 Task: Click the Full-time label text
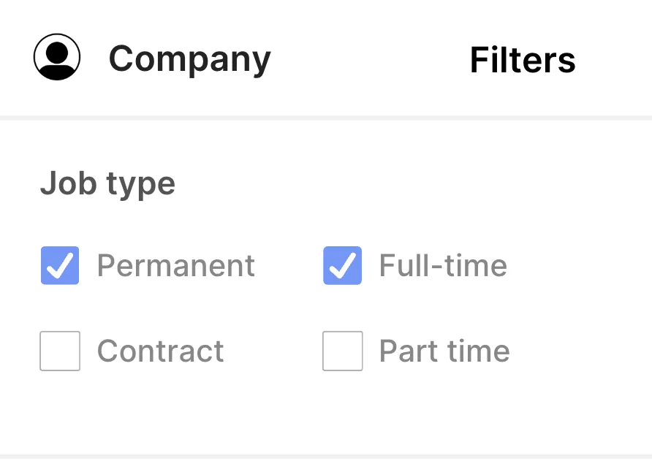click(x=442, y=266)
